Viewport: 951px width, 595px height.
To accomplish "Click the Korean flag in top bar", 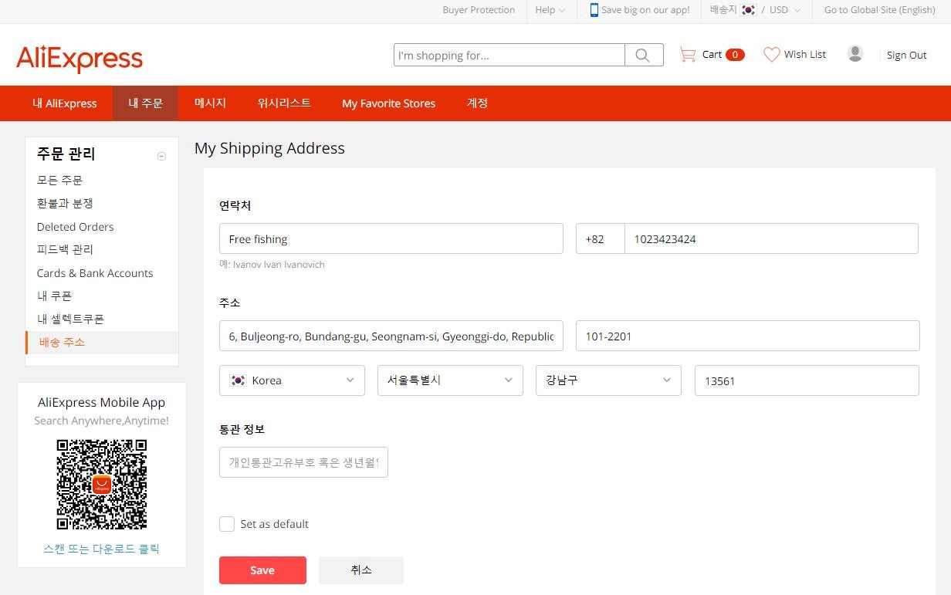I will click(x=748, y=10).
